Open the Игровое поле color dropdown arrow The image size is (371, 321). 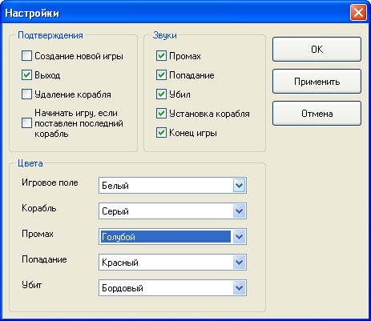[239, 186]
